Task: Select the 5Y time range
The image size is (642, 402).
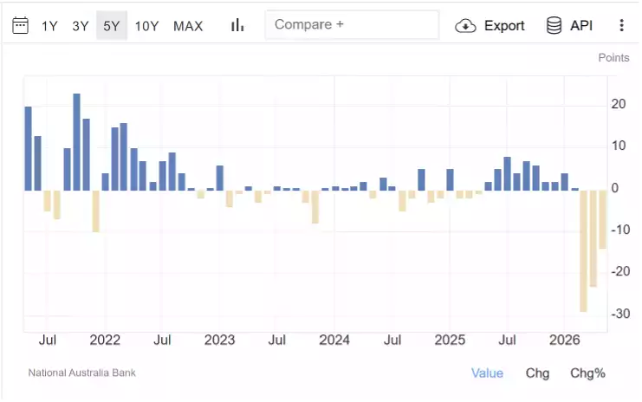Action: [x=112, y=26]
